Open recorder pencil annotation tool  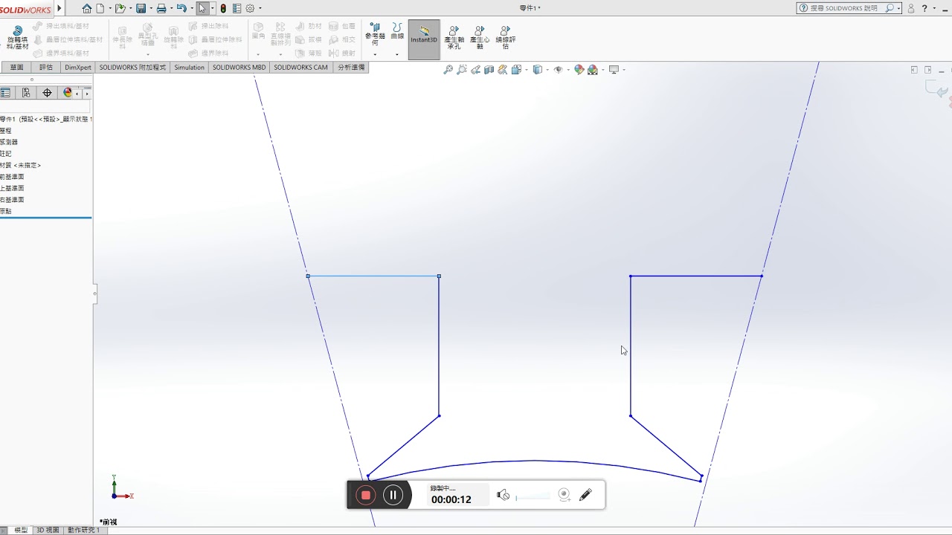point(585,495)
